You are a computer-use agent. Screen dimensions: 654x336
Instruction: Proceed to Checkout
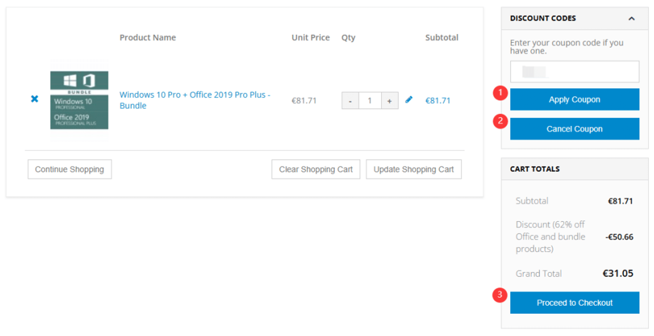(x=574, y=303)
